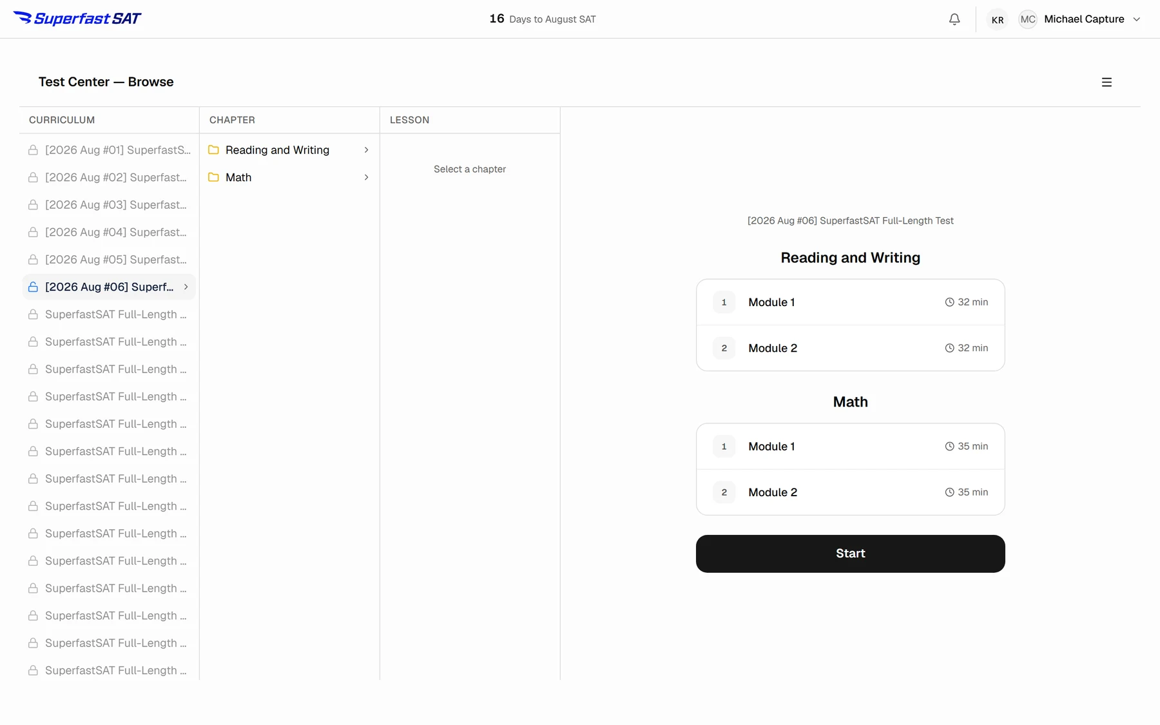Click lock icon of [2026 Aug #04] test
This screenshot has height=725, width=1160.
pos(33,232)
